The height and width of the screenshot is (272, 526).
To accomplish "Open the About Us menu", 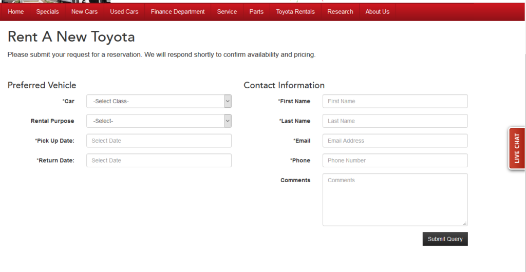I will [378, 12].
